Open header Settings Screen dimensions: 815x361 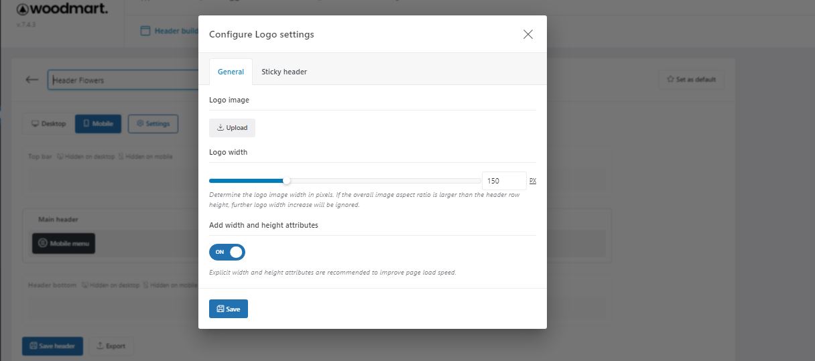pyautogui.click(x=153, y=124)
